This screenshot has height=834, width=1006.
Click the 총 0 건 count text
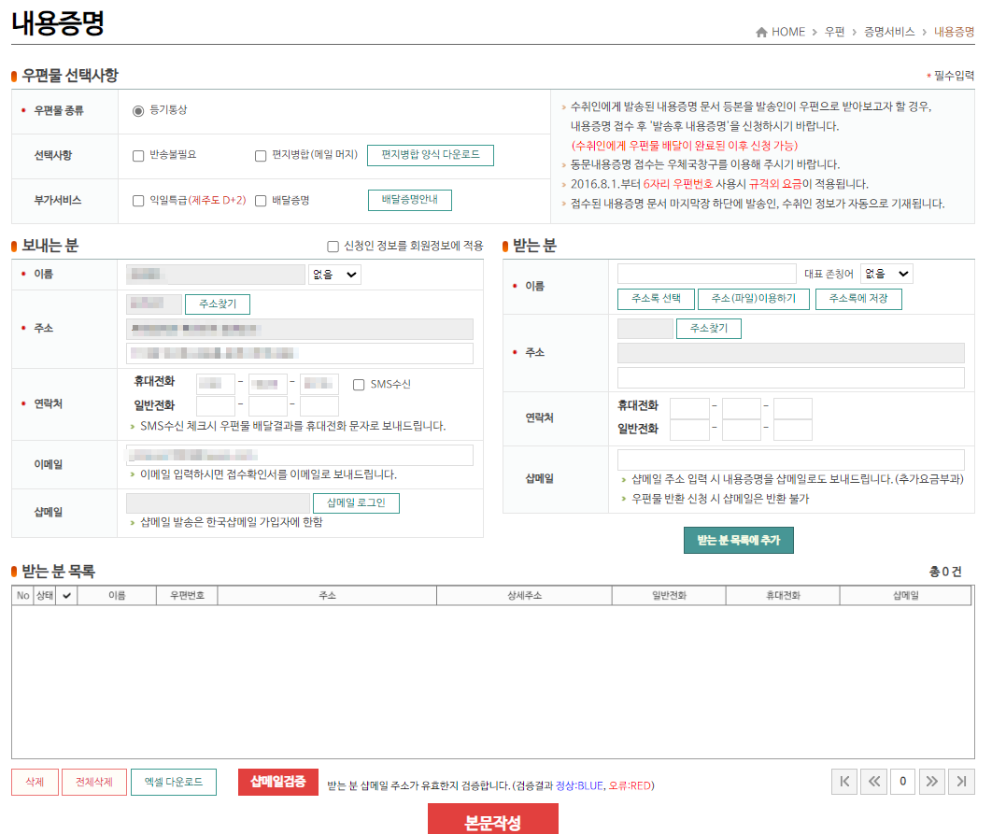coord(945,572)
